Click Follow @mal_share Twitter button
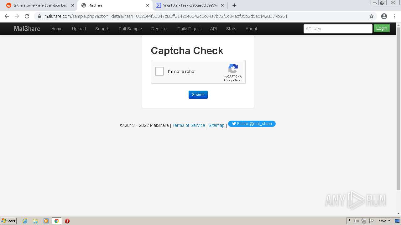 click(x=252, y=124)
